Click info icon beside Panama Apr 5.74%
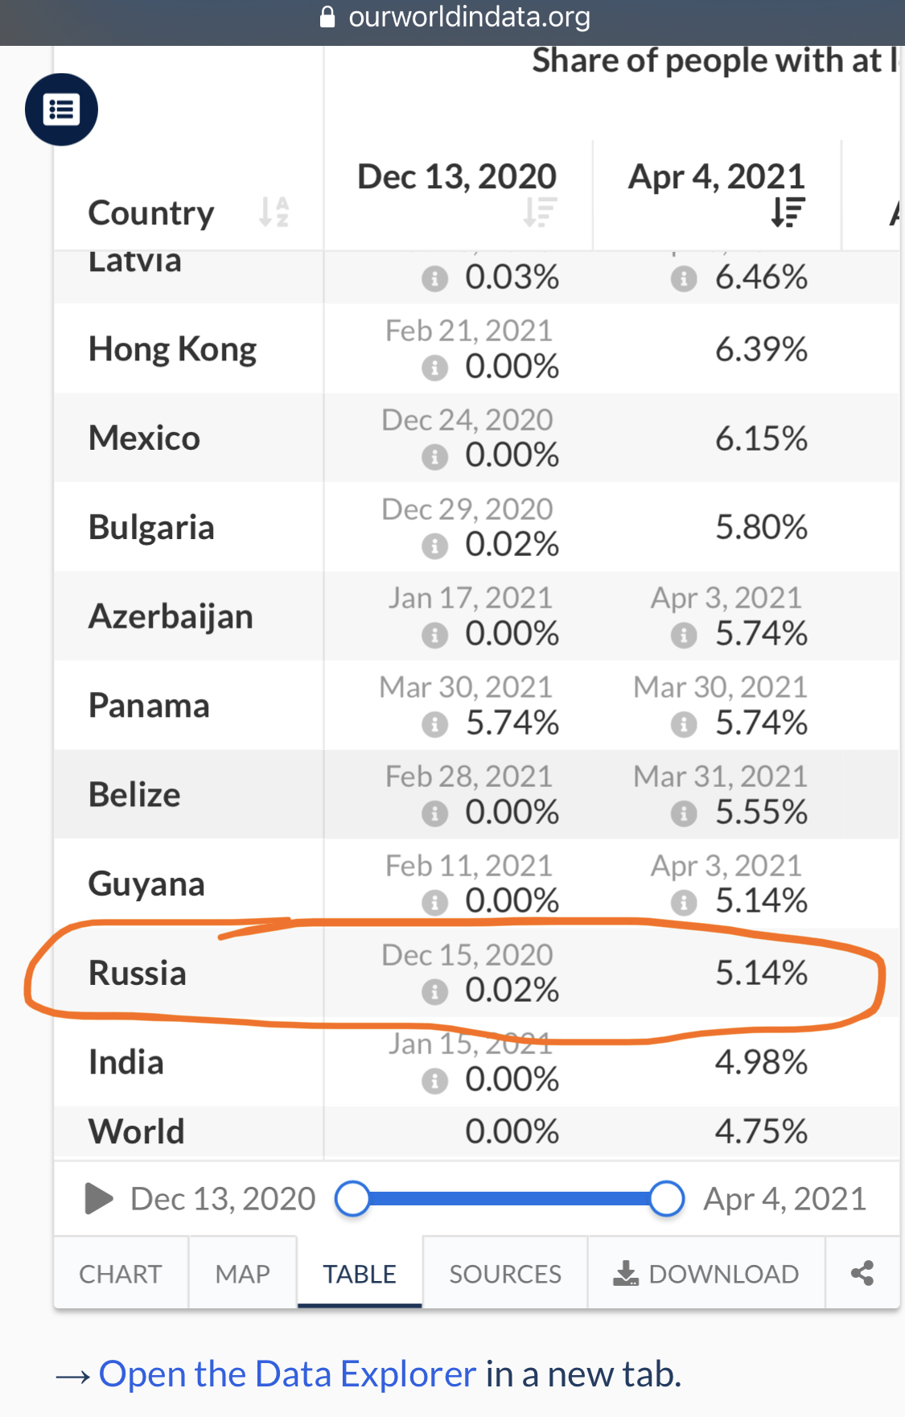 click(x=684, y=724)
